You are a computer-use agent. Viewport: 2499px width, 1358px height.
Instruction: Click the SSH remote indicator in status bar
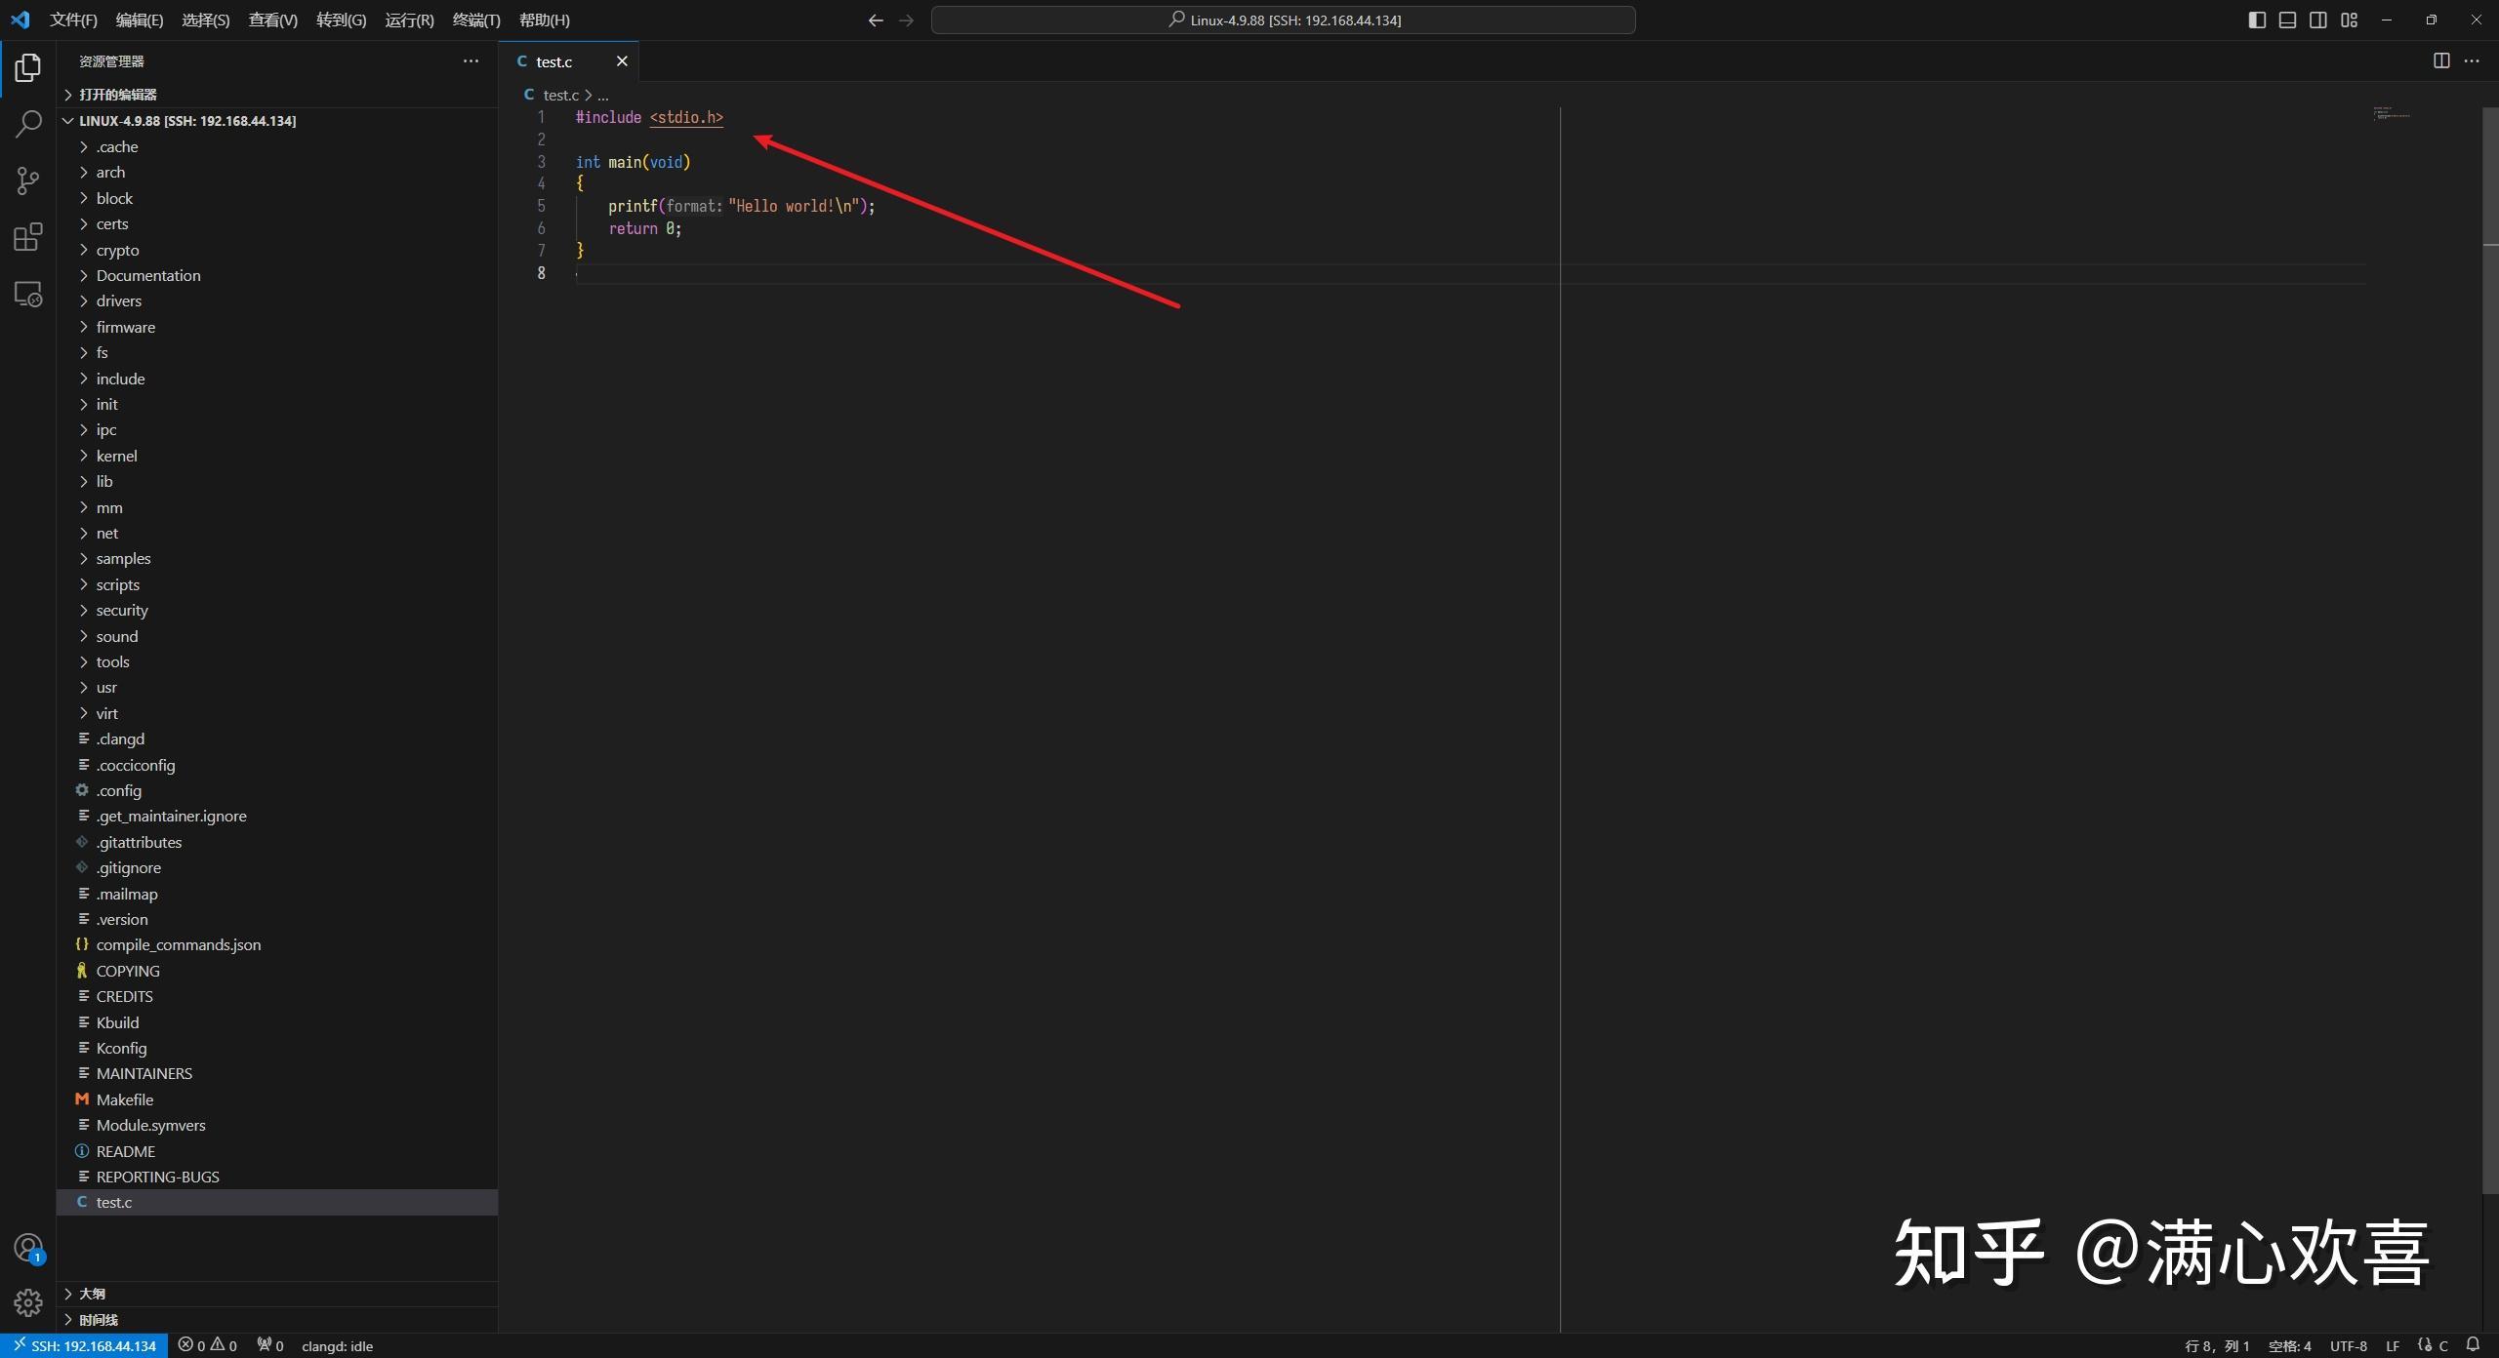pyautogui.click(x=83, y=1345)
